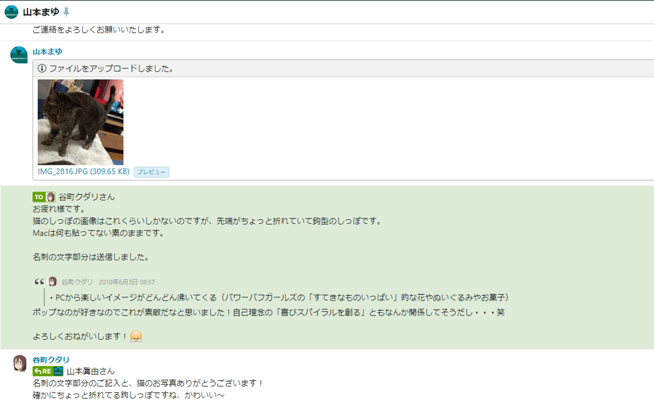Screen dimensions: 654x414
Task: Click the greeting line お疲れ様です。
Action: (59, 209)
